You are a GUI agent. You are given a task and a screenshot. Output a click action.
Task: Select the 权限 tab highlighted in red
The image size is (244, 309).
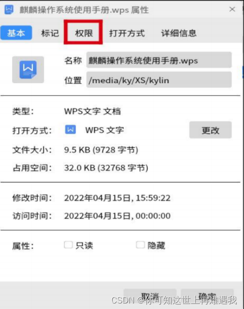(x=84, y=33)
